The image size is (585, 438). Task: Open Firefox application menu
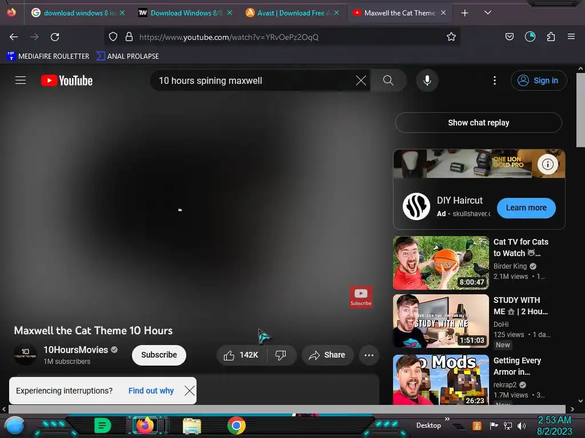[x=571, y=36]
